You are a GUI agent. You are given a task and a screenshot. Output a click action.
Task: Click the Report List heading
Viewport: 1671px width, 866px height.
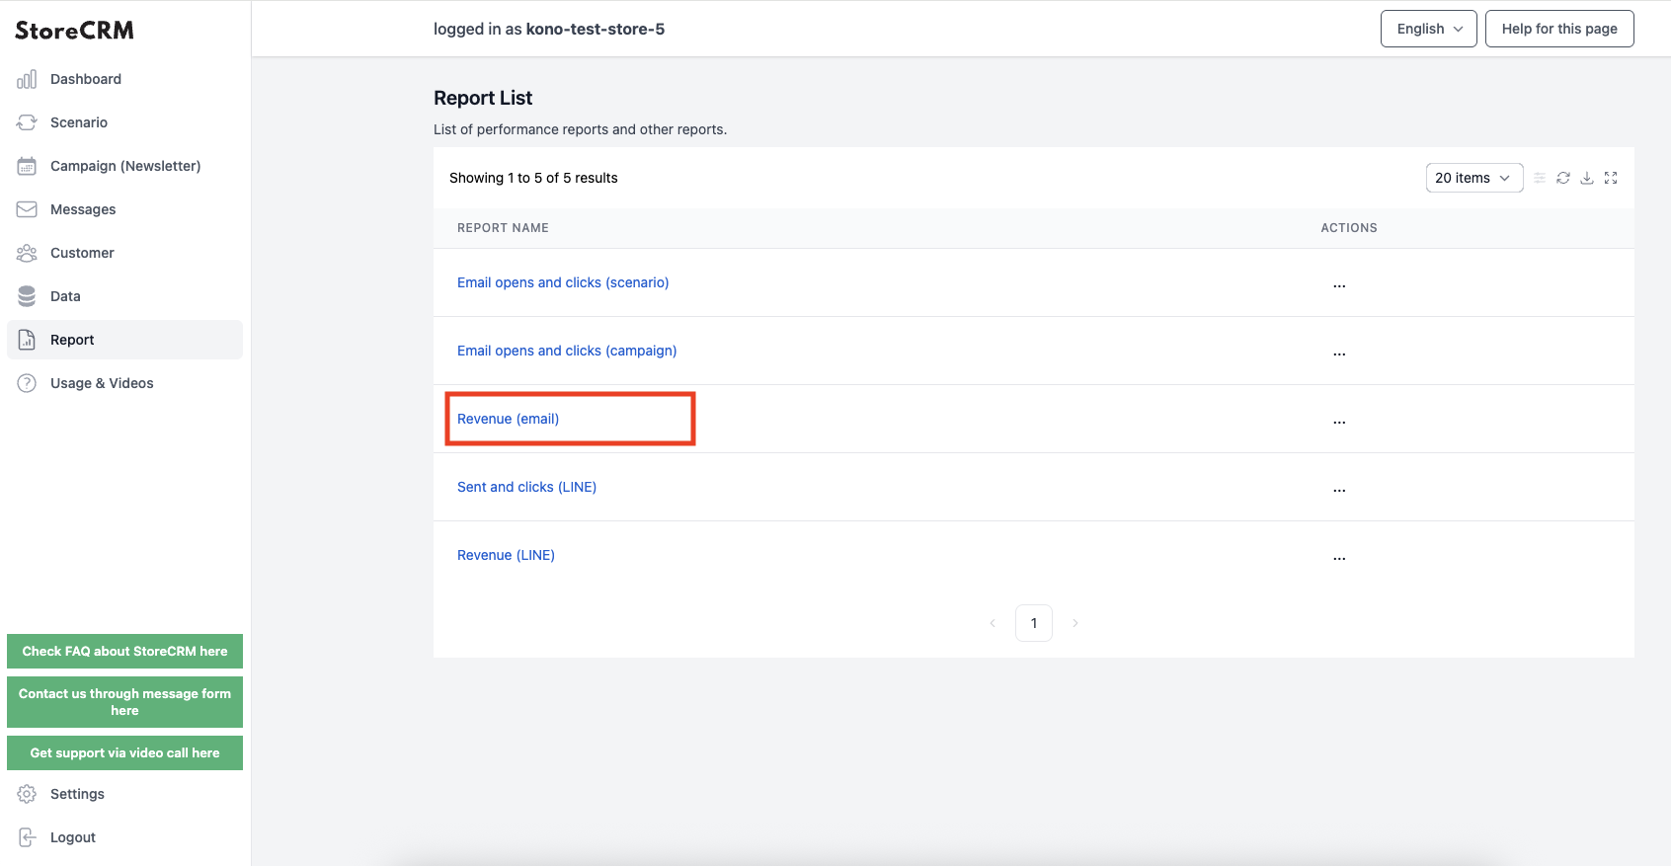pyautogui.click(x=483, y=98)
